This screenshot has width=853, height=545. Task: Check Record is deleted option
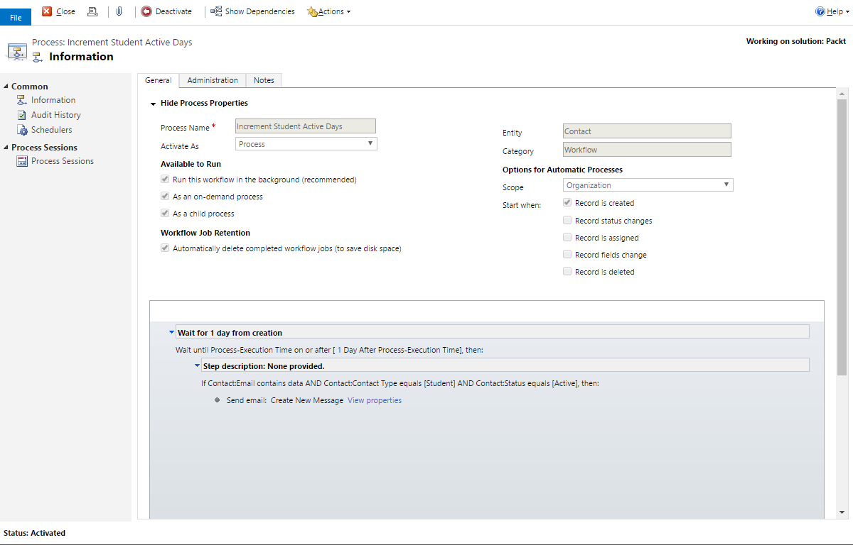click(x=567, y=271)
